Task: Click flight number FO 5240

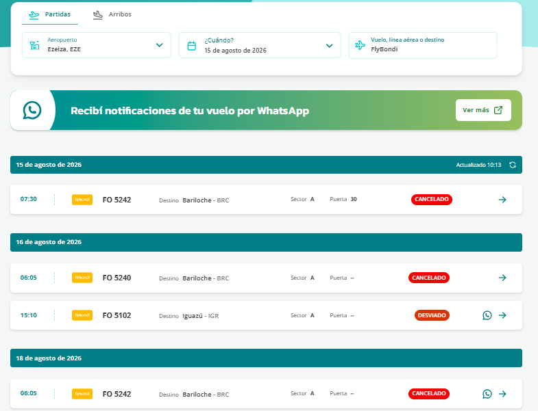Action: pyautogui.click(x=117, y=278)
